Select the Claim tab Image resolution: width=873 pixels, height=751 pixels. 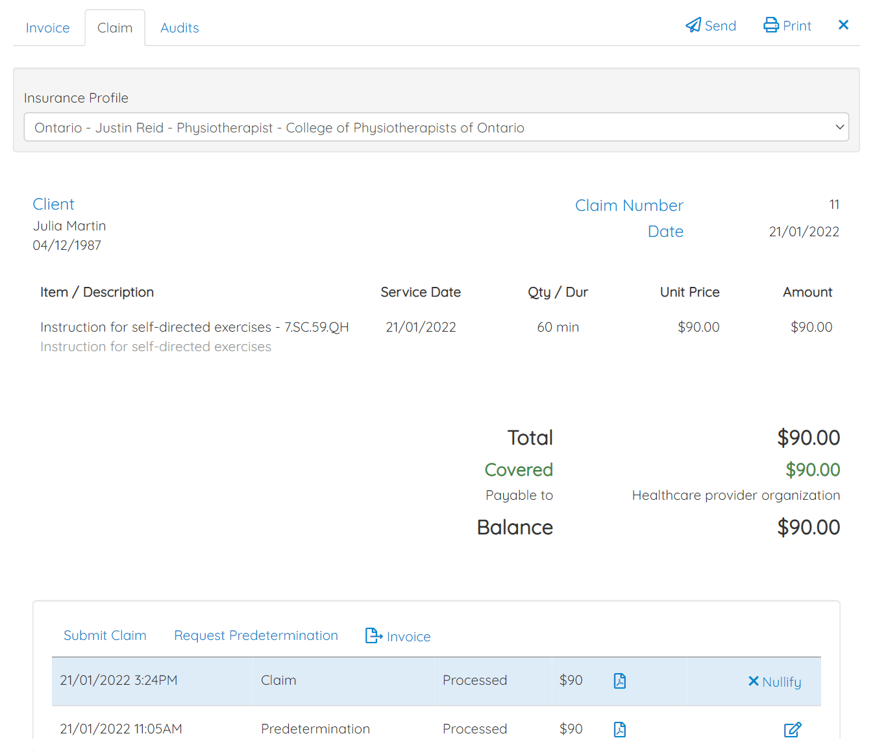point(115,28)
